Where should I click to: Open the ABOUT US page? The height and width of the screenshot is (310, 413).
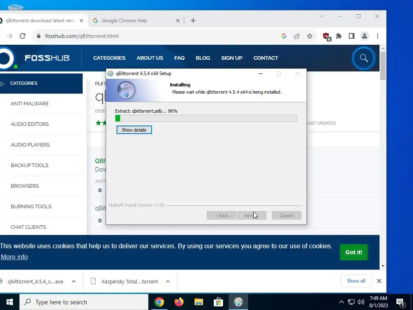pos(150,58)
